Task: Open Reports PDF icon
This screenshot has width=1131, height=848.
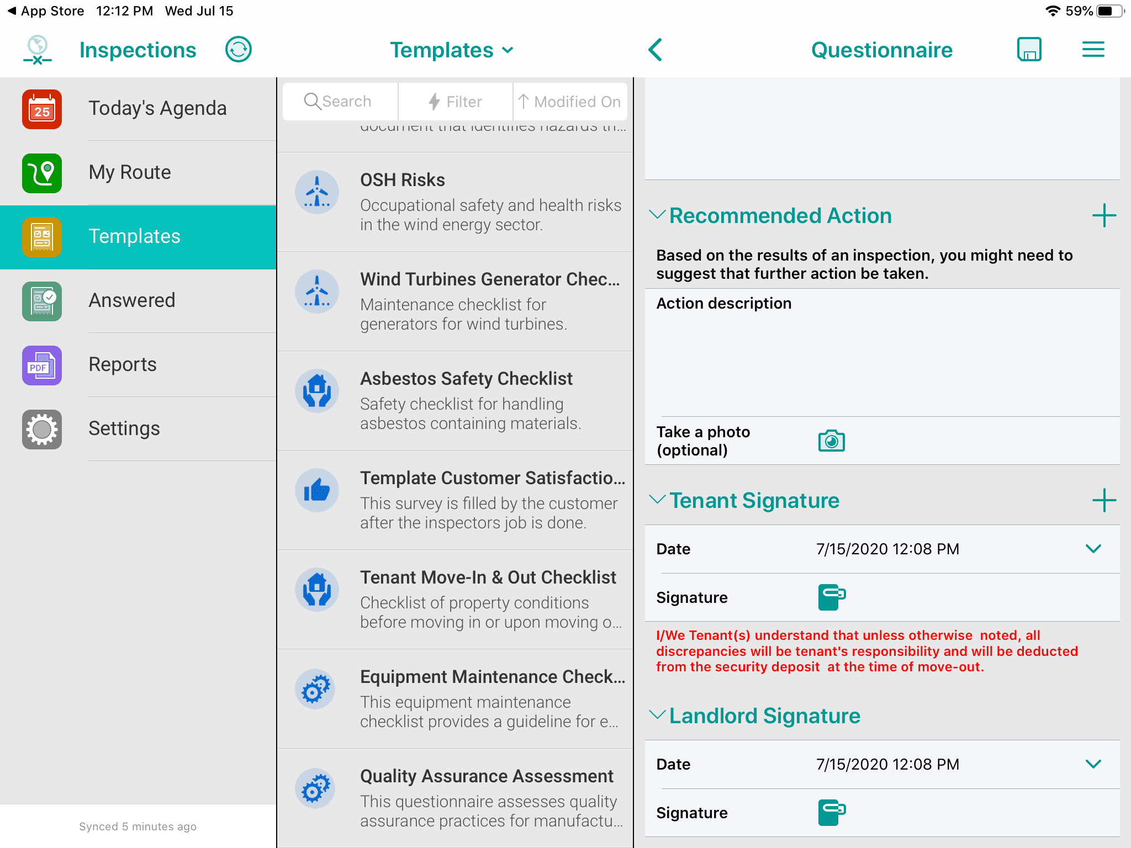Action: 41,363
